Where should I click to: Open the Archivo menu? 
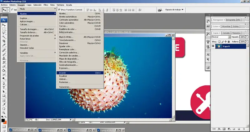point(4,5)
